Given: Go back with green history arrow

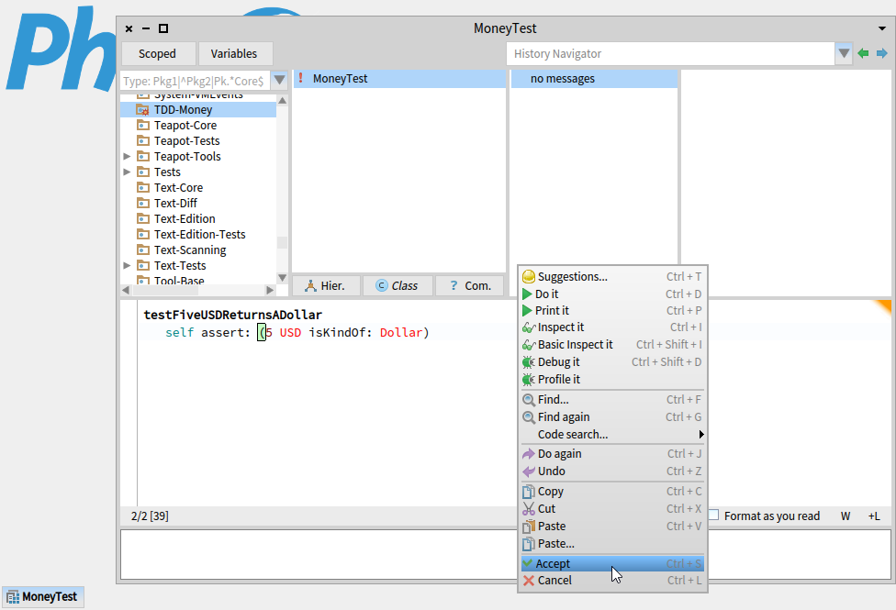Looking at the screenshot, I should point(864,54).
